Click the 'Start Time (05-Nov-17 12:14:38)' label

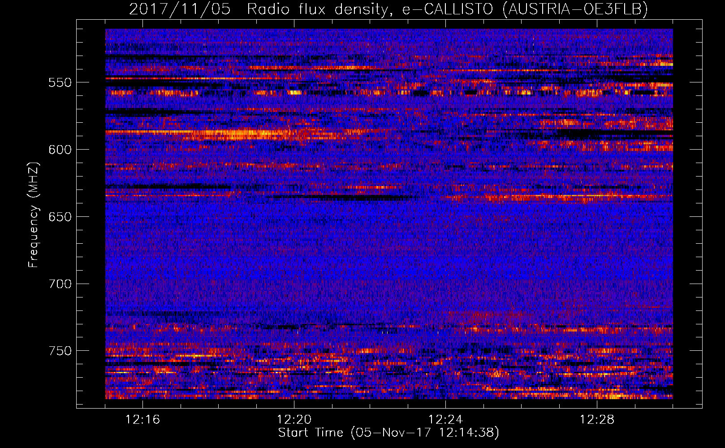(388, 433)
